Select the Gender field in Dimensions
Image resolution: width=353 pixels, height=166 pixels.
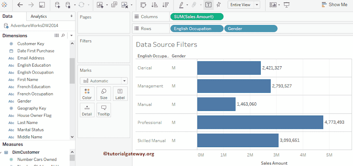(x=24, y=101)
